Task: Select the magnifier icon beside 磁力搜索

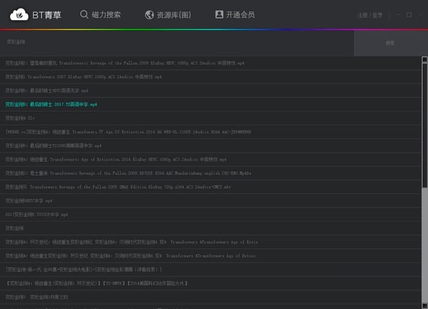Action: 84,14
